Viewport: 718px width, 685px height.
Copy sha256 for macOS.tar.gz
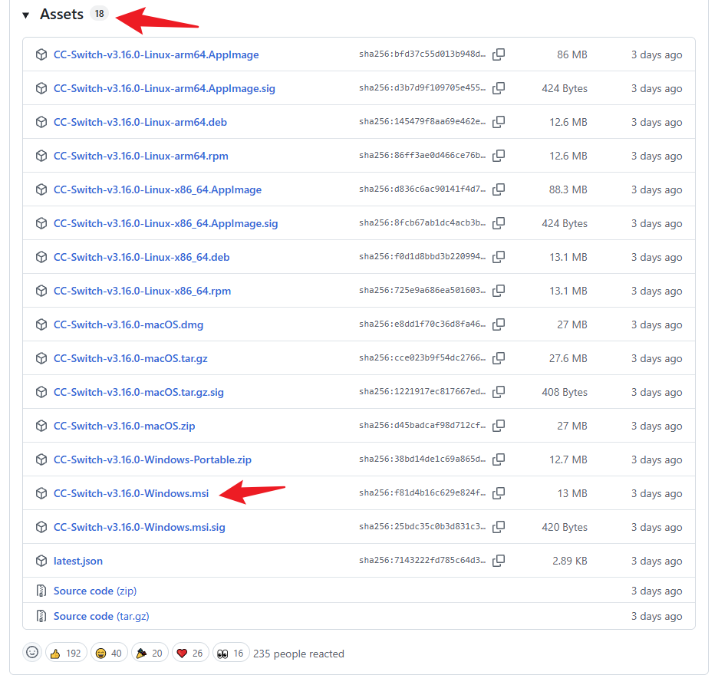pyautogui.click(x=499, y=358)
